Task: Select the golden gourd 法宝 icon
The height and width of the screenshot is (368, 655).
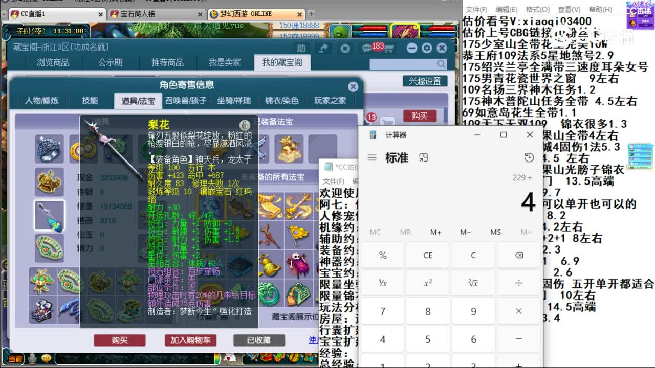Action: tap(270, 264)
